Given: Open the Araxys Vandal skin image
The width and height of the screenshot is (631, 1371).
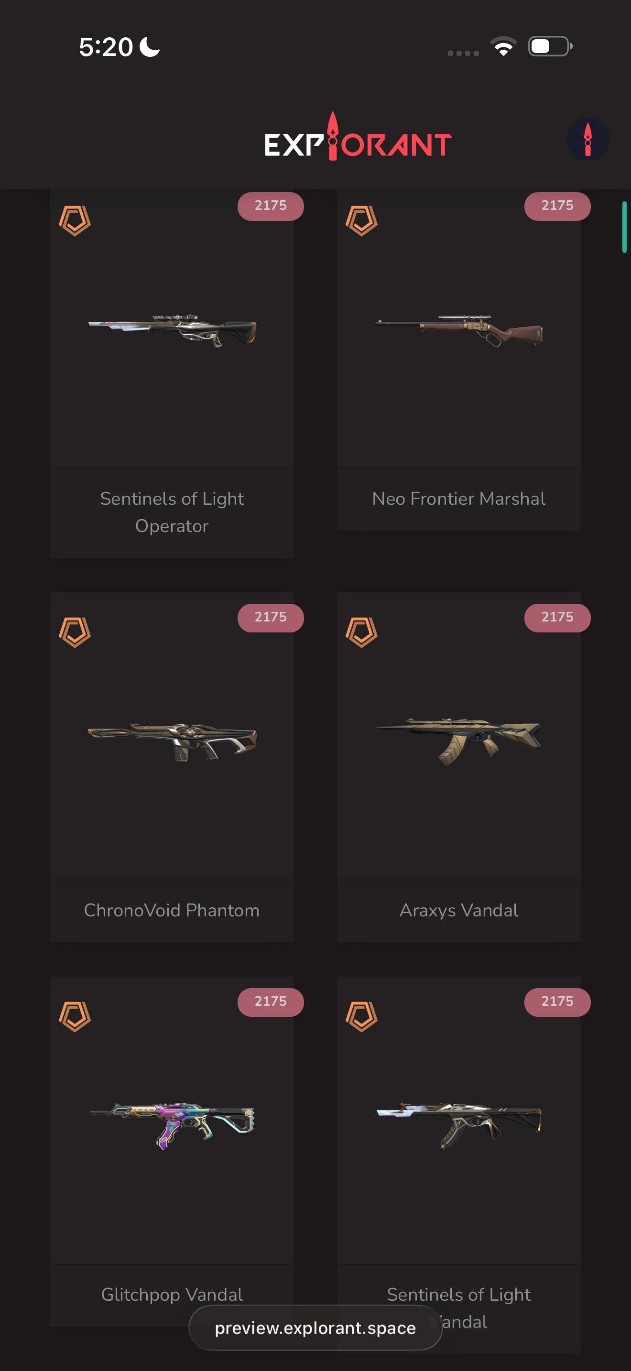Looking at the screenshot, I should point(459,742).
